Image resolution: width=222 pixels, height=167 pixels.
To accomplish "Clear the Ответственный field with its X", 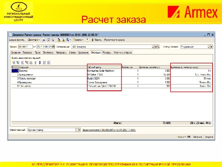I will 80,130.
